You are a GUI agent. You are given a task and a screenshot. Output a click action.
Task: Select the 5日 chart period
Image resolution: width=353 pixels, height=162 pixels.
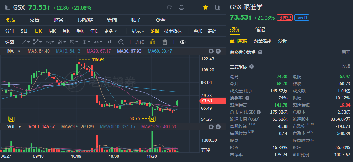point(24,31)
